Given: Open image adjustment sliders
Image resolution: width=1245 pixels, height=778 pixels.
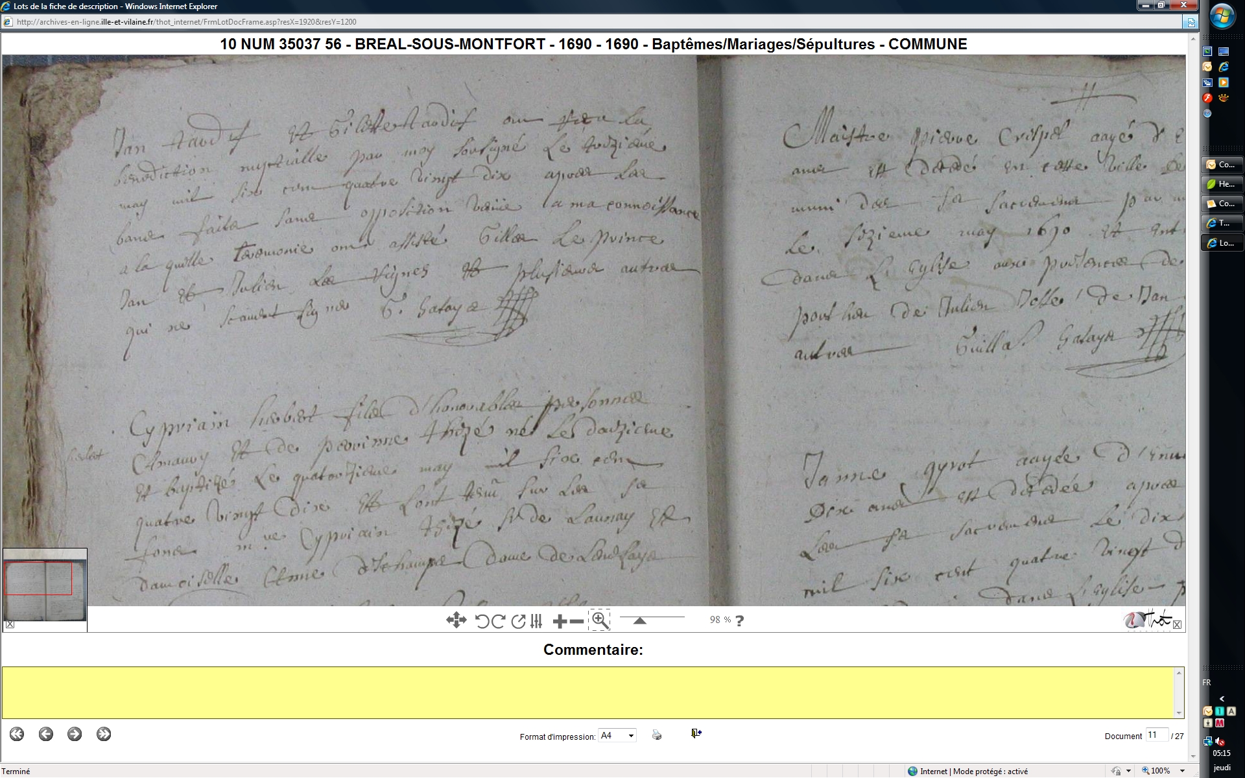Looking at the screenshot, I should 536,621.
